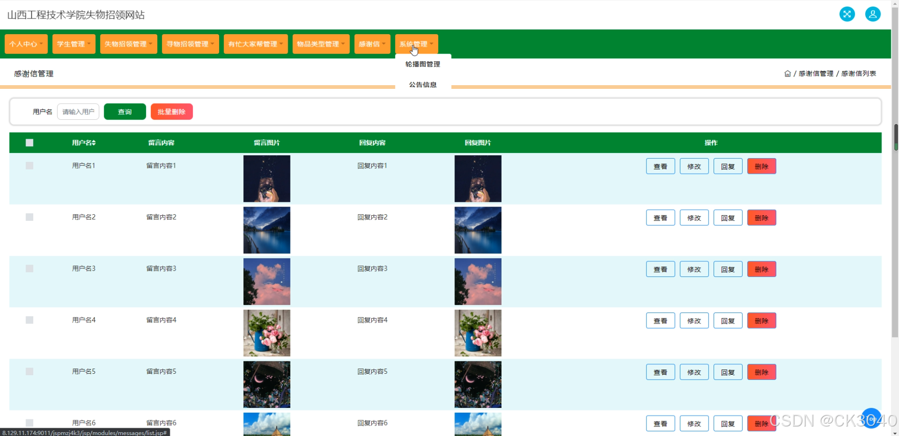Check the row for 用户名4
899x436 pixels.
pyautogui.click(x=29, y=320)
